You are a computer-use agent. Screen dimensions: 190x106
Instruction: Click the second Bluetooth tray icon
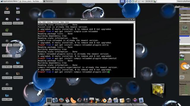tap(130, 1)
